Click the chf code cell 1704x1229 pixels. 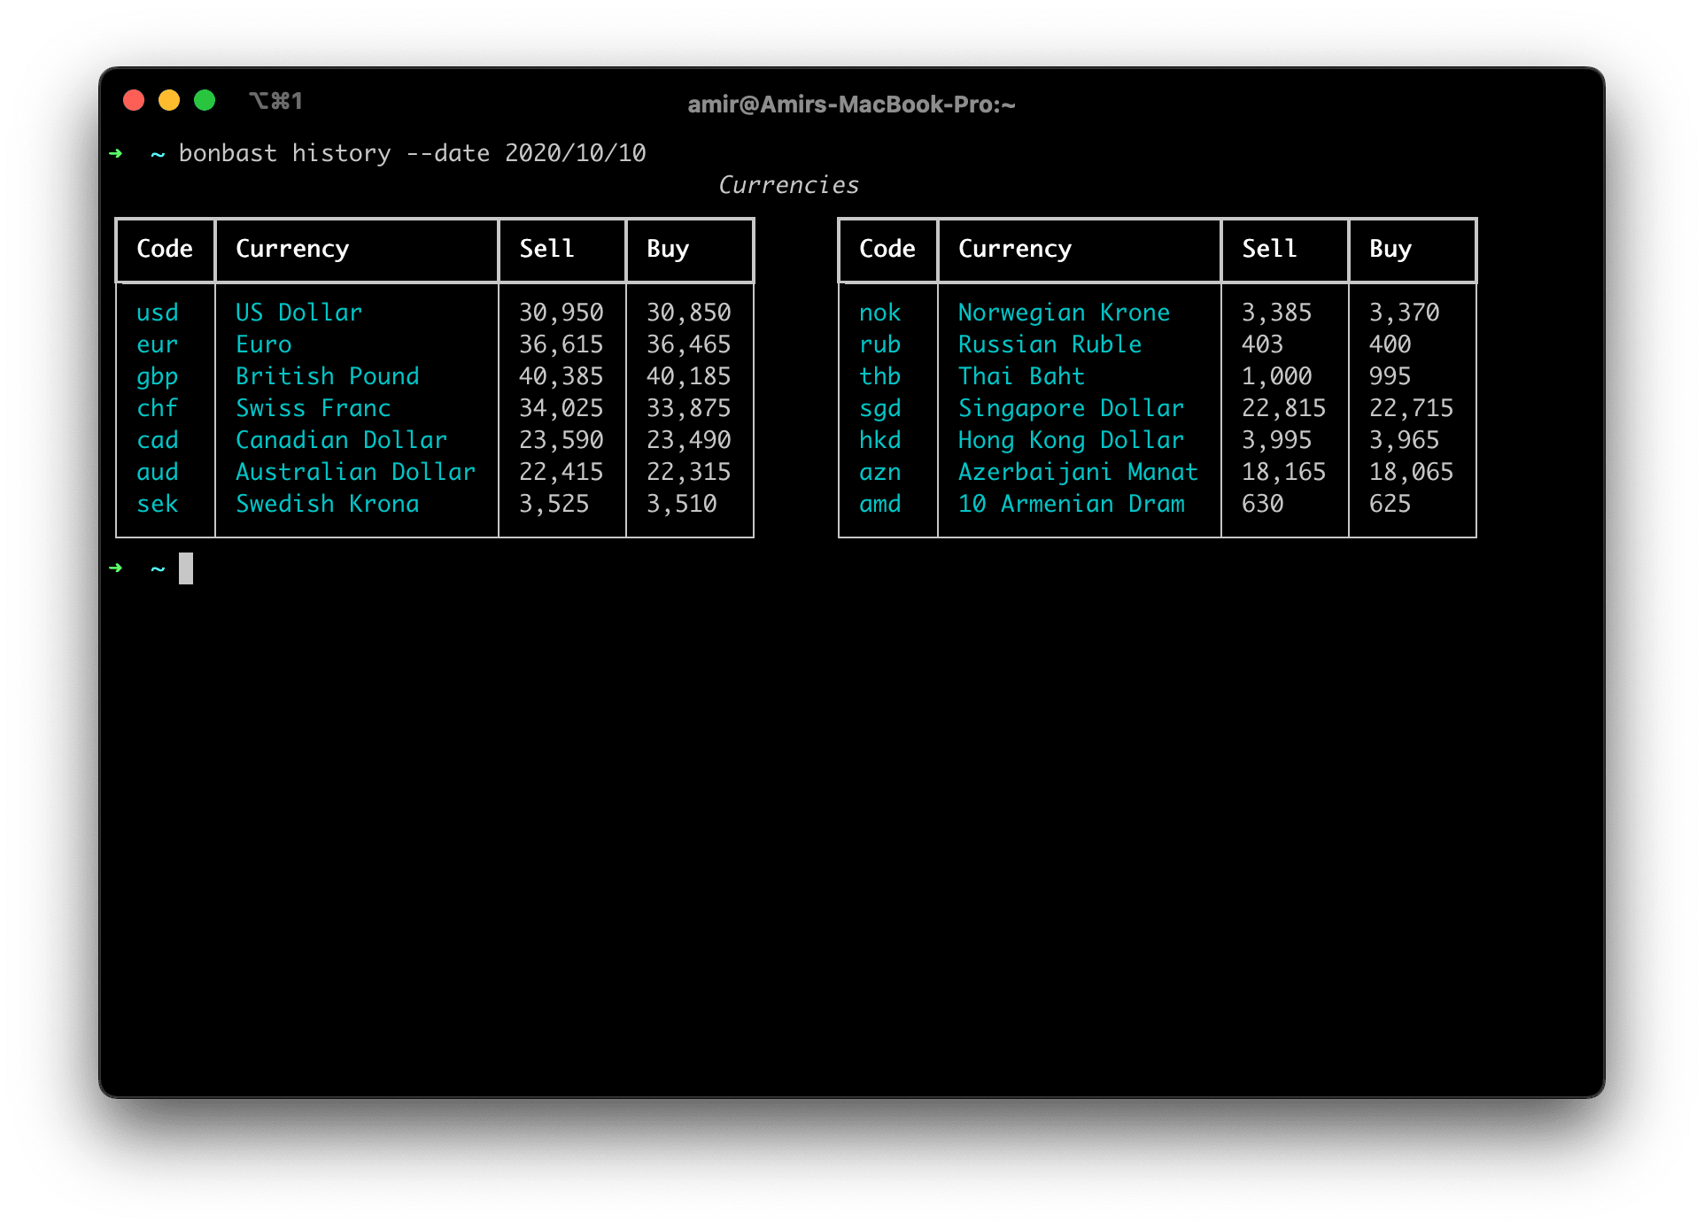(158, 408)
